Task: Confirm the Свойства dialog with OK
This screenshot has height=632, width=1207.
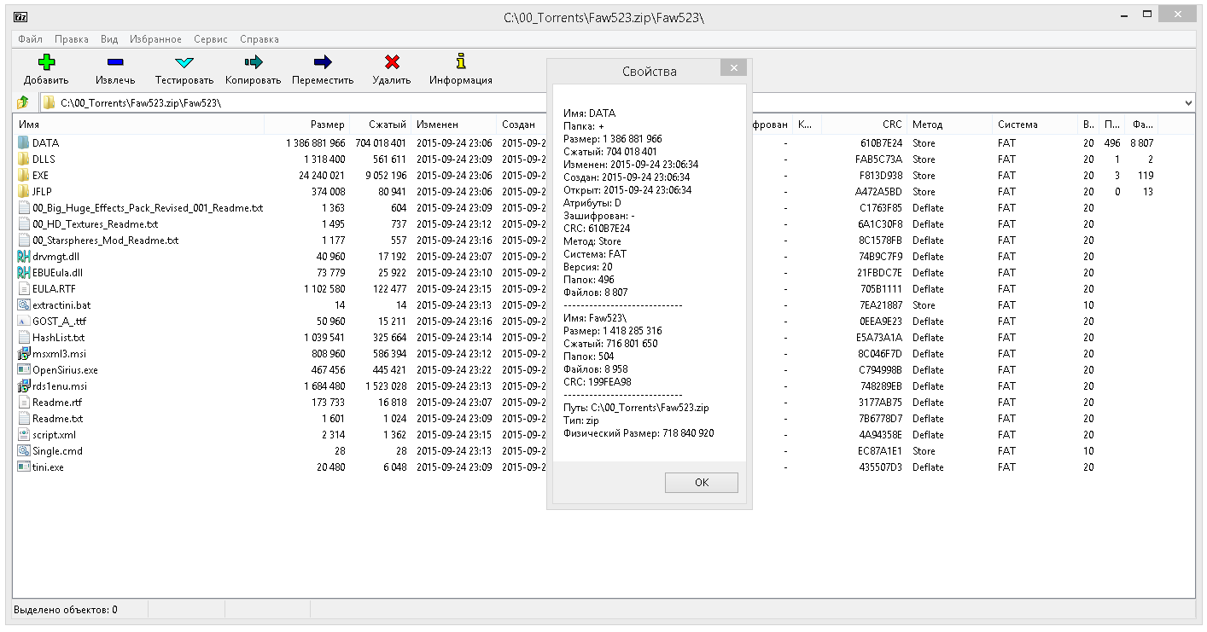Action: (x=702, y=482)
